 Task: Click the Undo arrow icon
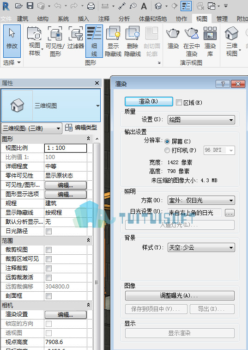point(58,6)
